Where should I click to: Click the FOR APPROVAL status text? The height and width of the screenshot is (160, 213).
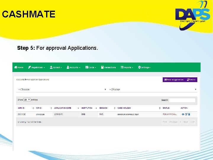coord(170,114)
